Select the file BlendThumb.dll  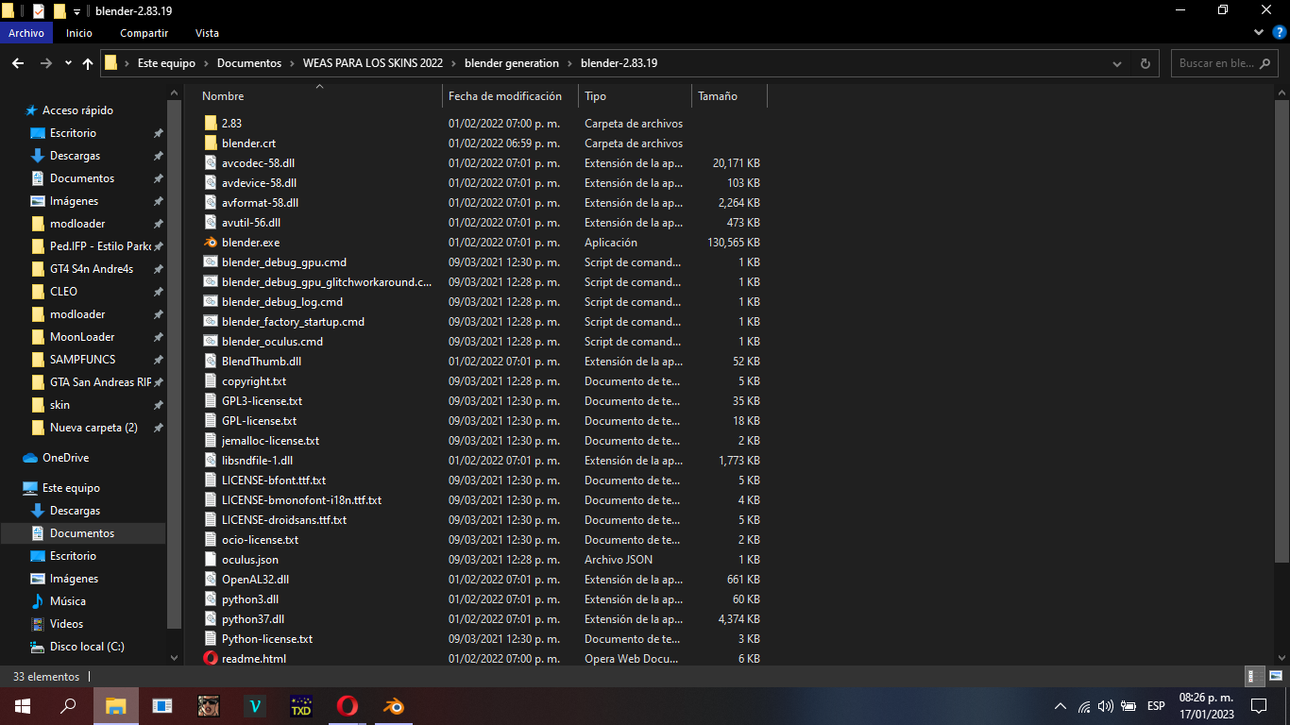pos(262,362)
